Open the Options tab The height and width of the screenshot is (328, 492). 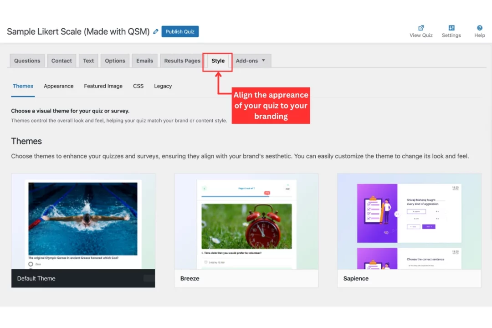[115, 60]
